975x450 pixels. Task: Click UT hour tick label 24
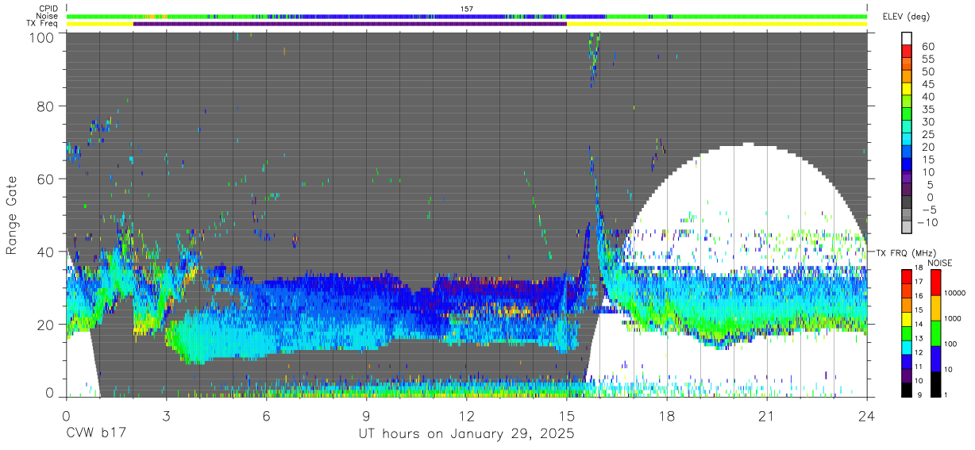866,415
